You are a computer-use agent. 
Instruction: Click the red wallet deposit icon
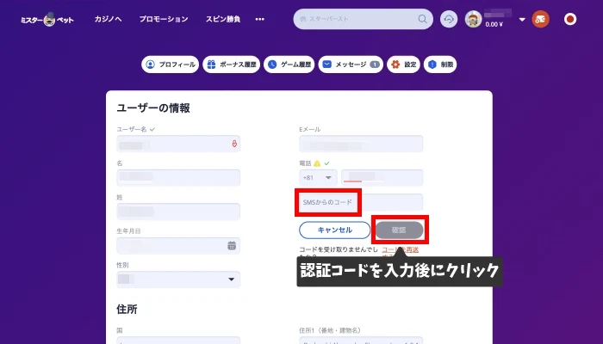click(x=541, y=19)
